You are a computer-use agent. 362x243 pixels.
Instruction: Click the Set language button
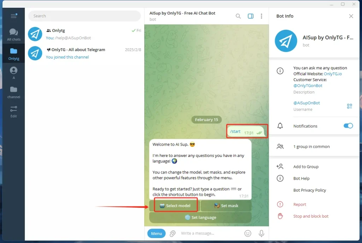200,218
